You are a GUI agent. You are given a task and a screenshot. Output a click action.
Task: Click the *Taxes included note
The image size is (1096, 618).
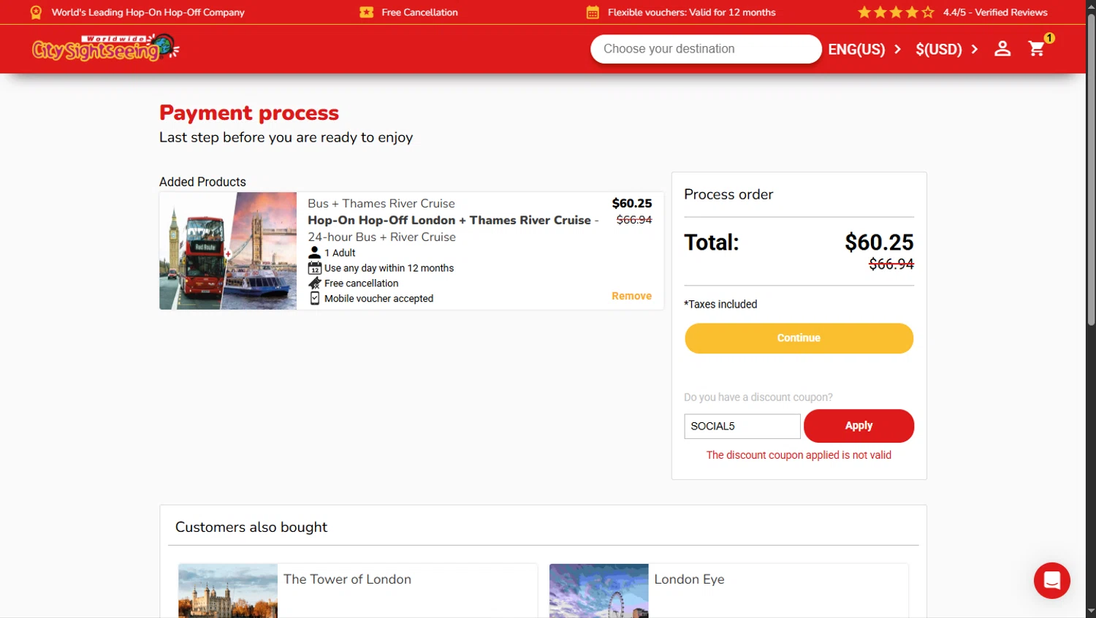[720, 305]
